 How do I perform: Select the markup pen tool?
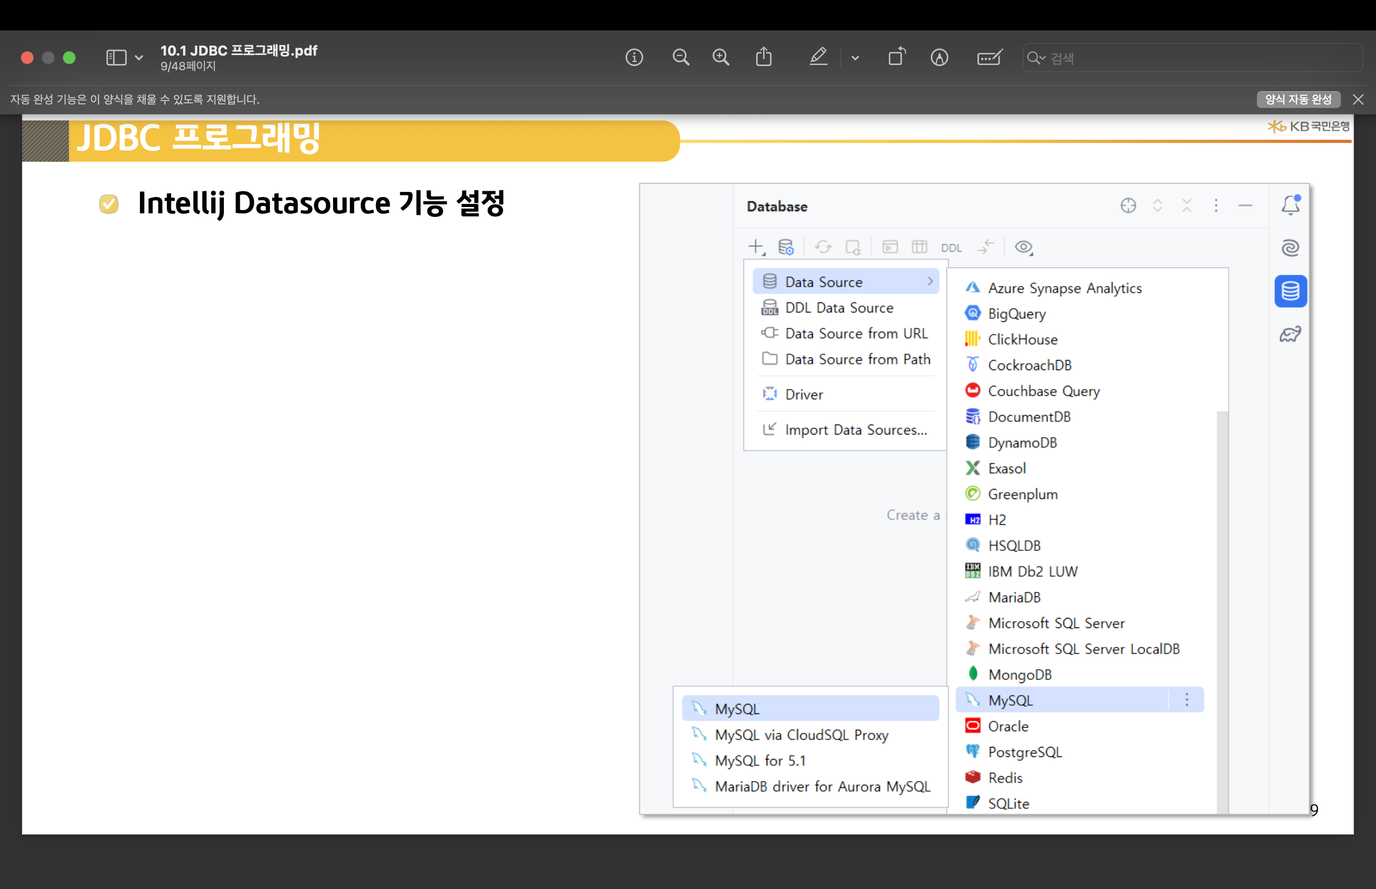pyautogui.click(x=818, y=57)
